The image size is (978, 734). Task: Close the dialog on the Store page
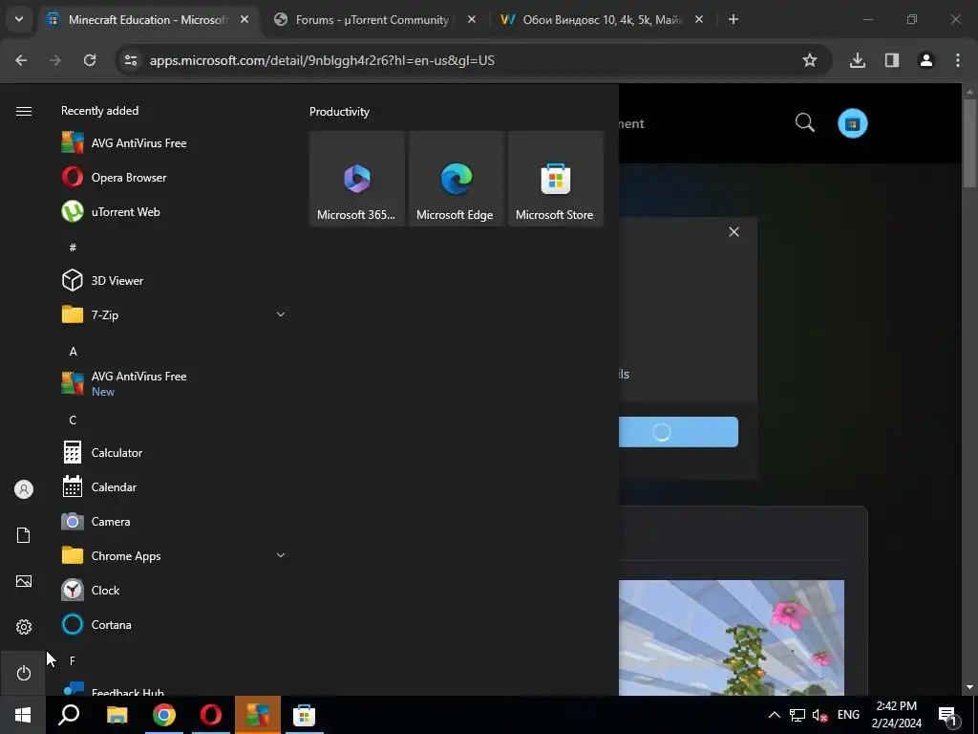pos(734,232)
